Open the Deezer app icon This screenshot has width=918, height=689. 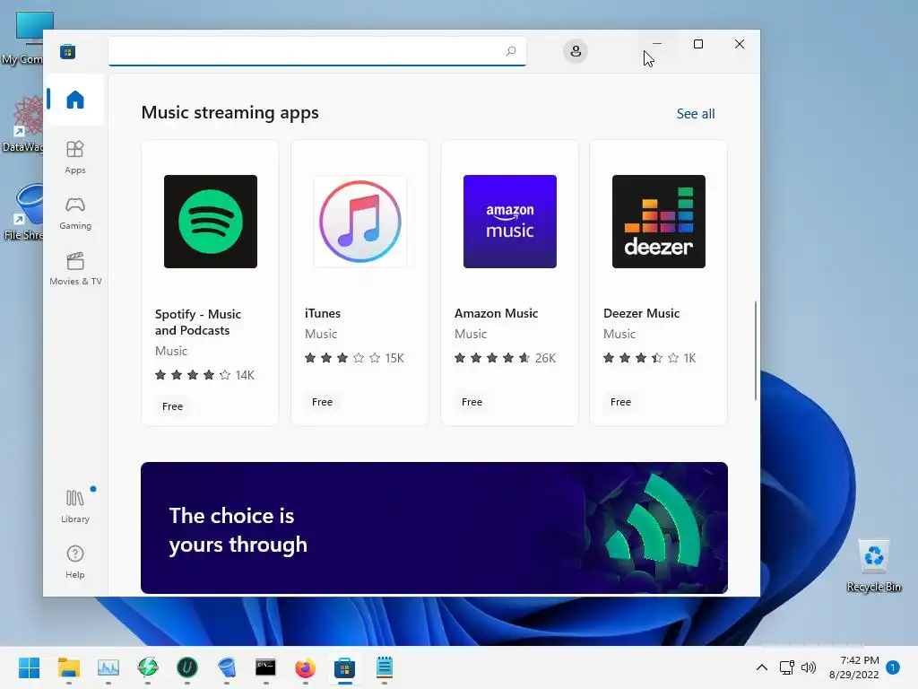pyautogui.click(x=659, y=222)
